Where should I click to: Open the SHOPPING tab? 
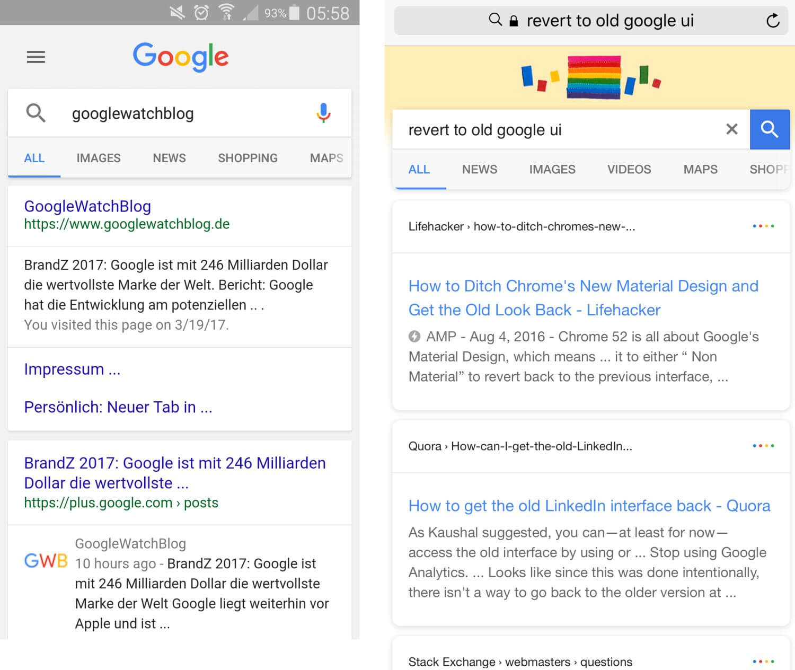tap(248, 158)
